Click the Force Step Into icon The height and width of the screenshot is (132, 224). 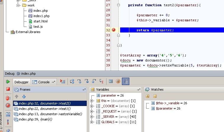point(87,82)
